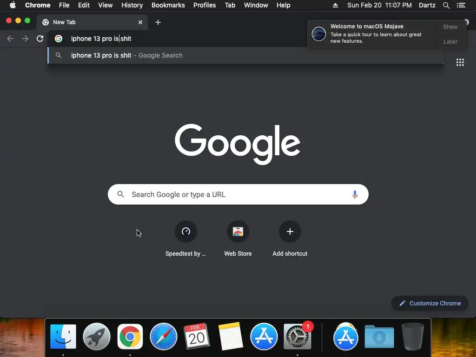
Task: Reload the page with the refresh icon
Action: coord(40,39)
